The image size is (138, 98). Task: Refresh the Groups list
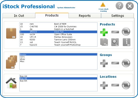(126, 63)
